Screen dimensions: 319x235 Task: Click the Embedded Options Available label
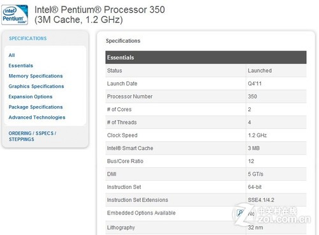coord(142,213)
